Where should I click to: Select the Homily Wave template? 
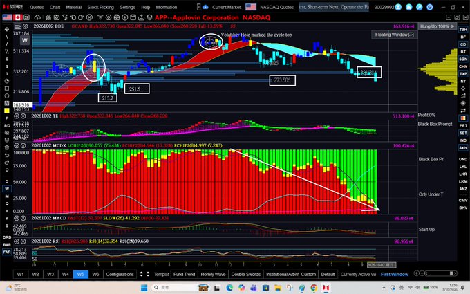click(x=213, y=274)
